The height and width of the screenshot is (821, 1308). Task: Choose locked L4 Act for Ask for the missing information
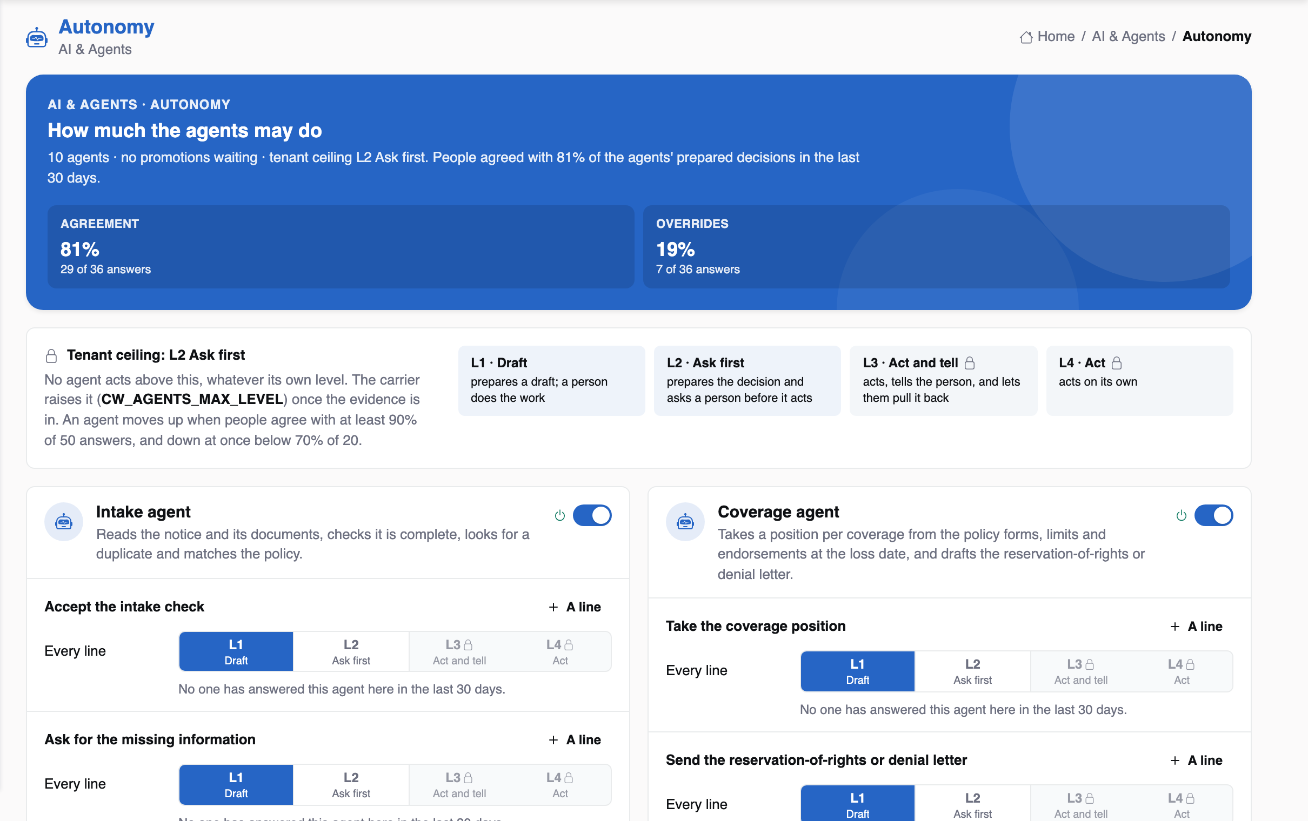click(560, 785)
